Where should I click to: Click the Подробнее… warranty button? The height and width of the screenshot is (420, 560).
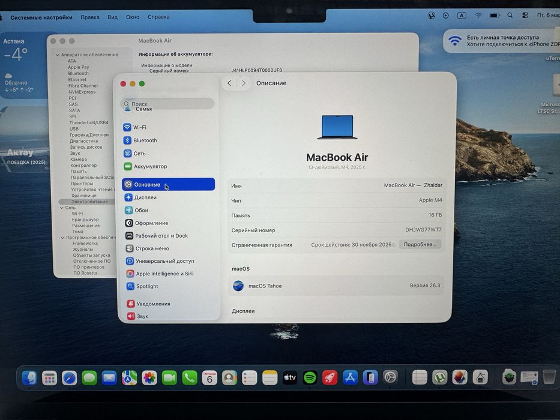(x=420, y=244)
